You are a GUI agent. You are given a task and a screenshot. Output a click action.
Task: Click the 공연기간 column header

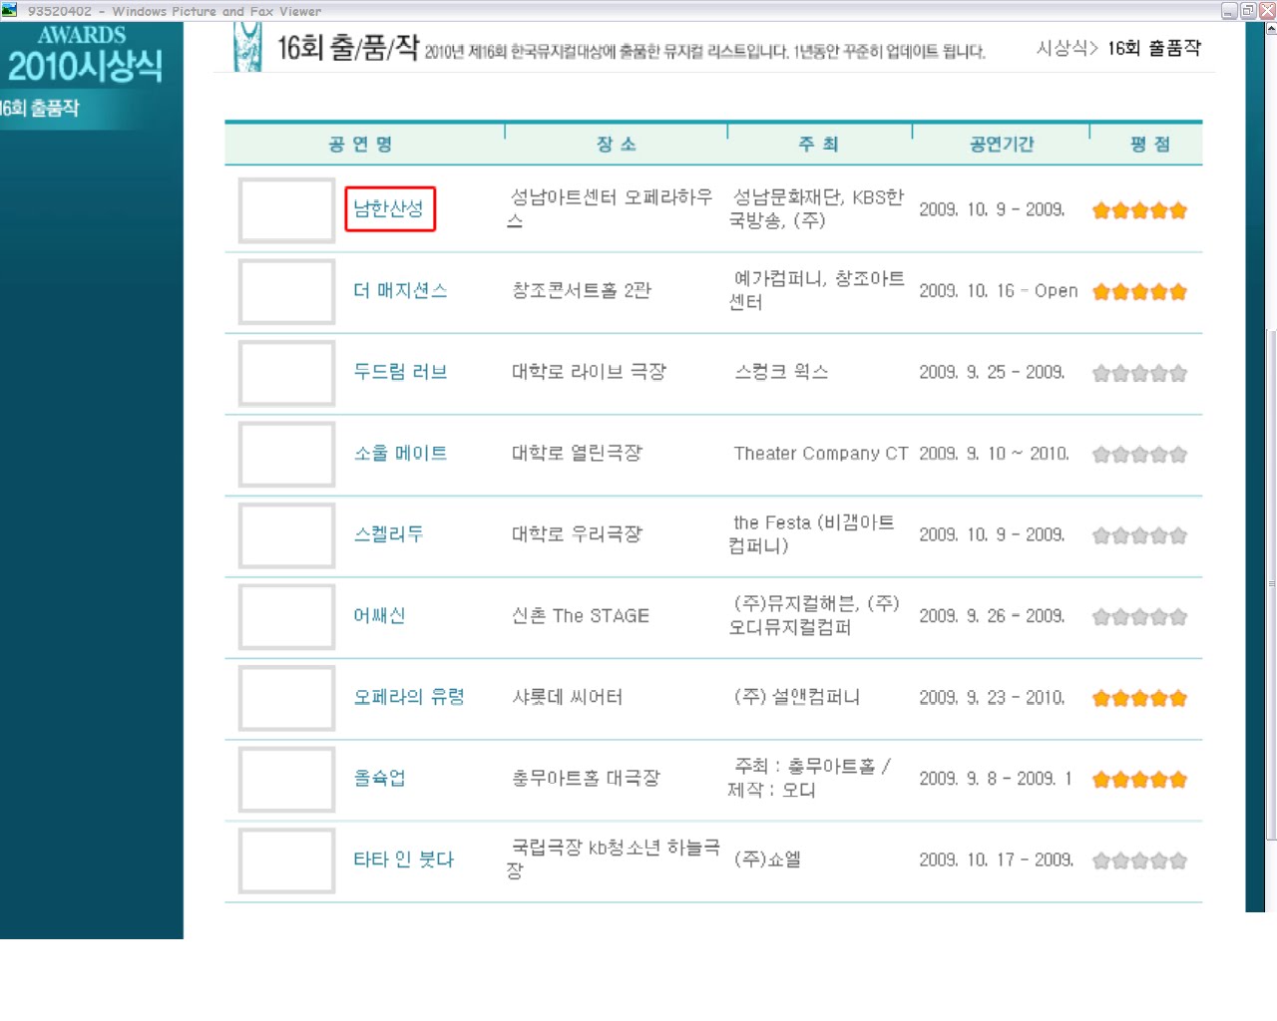pyautogui.click(x=1002, y=145)
